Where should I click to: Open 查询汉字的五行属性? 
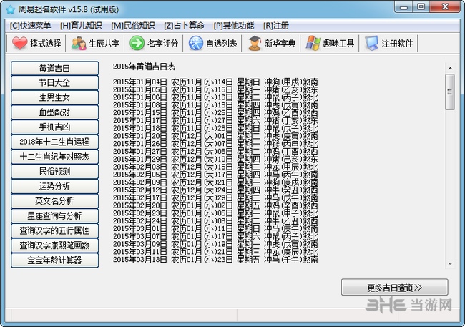pos(55,231)
